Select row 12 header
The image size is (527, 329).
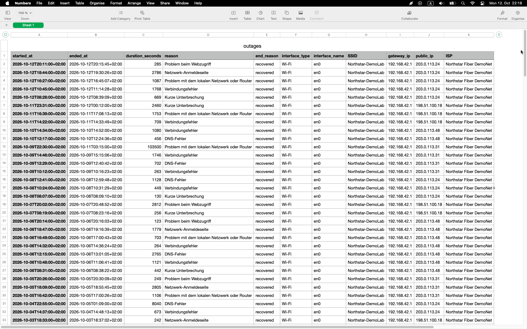(4, 147)
